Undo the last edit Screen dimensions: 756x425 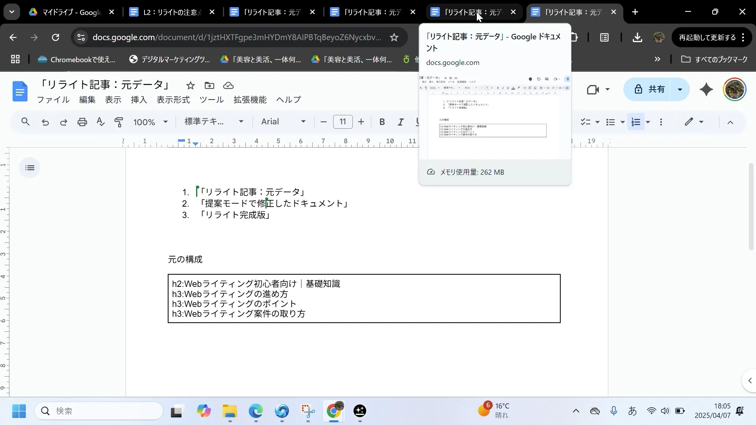point(45,122)
